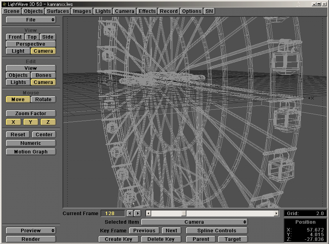The image size is (329, 244).
Task: Open the Spline Controls panel
Action: (216, 230)
